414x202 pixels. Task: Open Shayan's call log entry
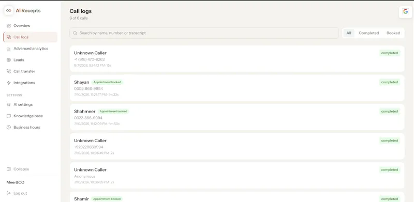[x=237, y=88]
